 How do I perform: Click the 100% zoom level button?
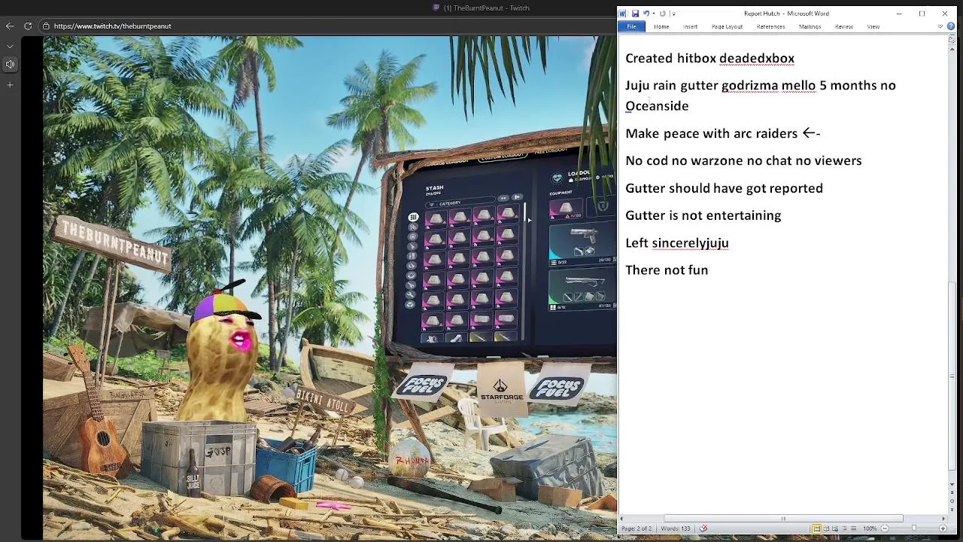click(870, 528)
